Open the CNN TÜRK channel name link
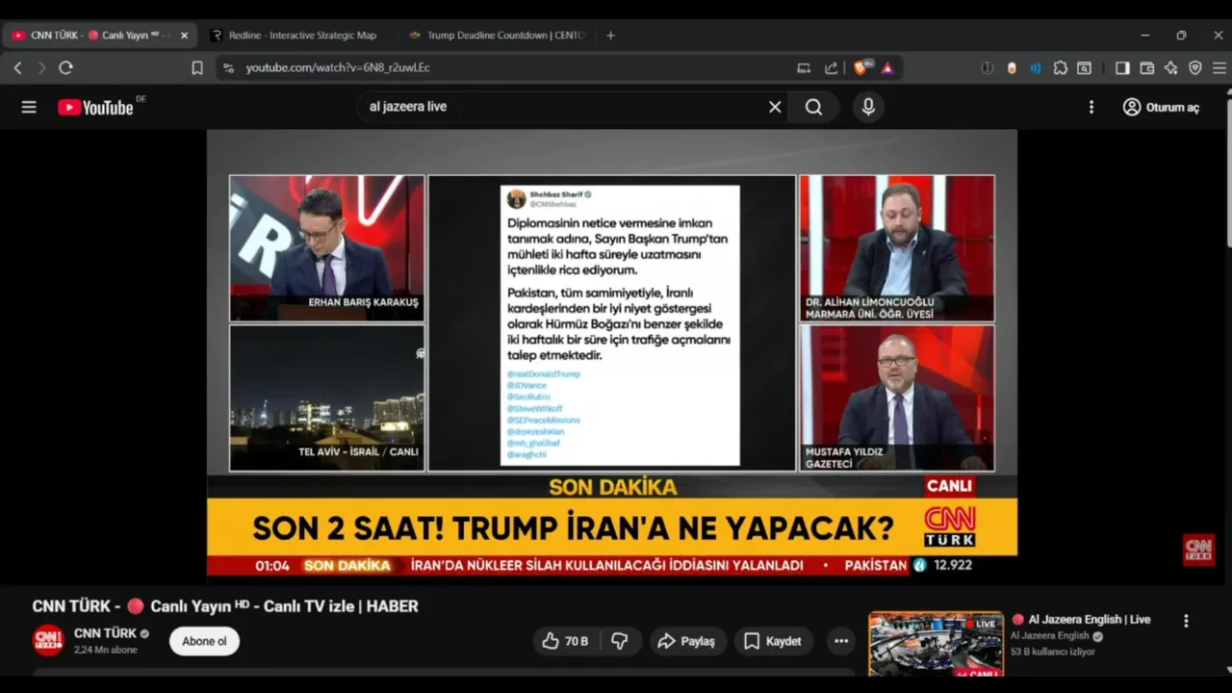The image size is (1232, 693). coord(106,633)
